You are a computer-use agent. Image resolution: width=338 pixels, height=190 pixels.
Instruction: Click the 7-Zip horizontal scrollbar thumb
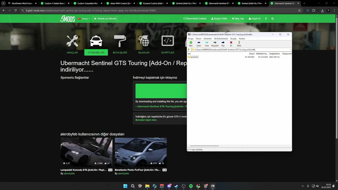[204, 146]
